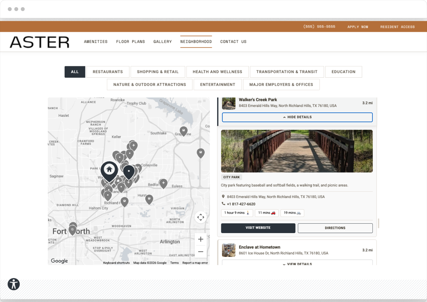
Task: Click the home pin on the map
Action: point(109,171)
